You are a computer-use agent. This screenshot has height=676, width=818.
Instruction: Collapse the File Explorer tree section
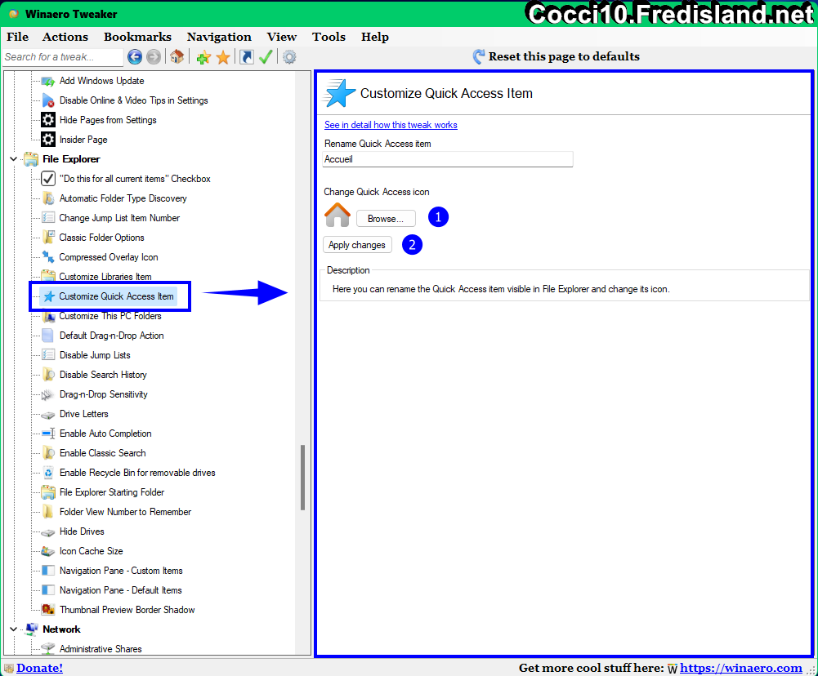click(14, 159)
